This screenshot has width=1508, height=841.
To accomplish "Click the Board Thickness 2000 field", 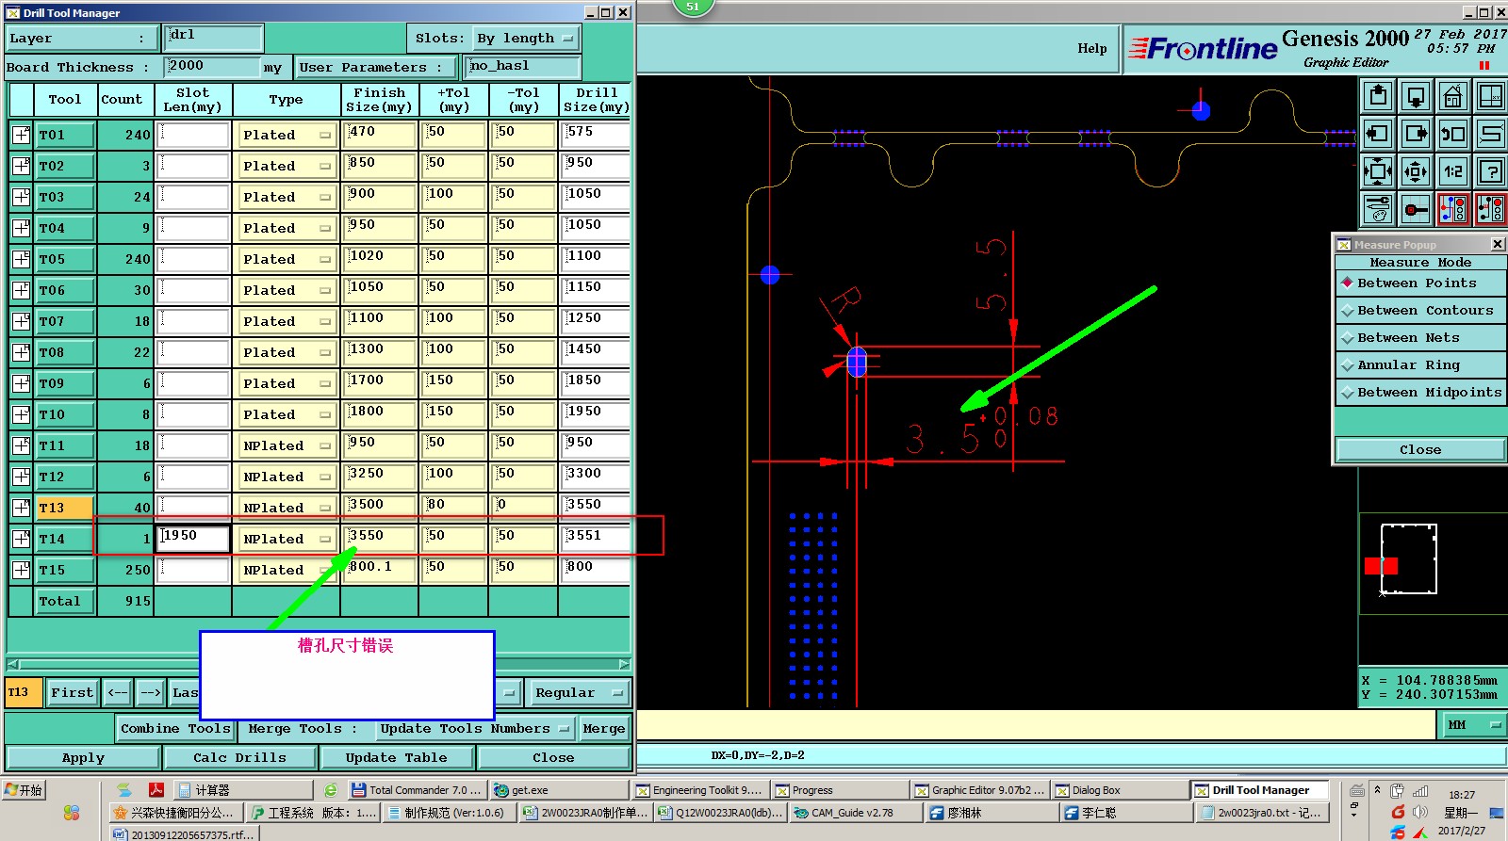I will 212,67.
